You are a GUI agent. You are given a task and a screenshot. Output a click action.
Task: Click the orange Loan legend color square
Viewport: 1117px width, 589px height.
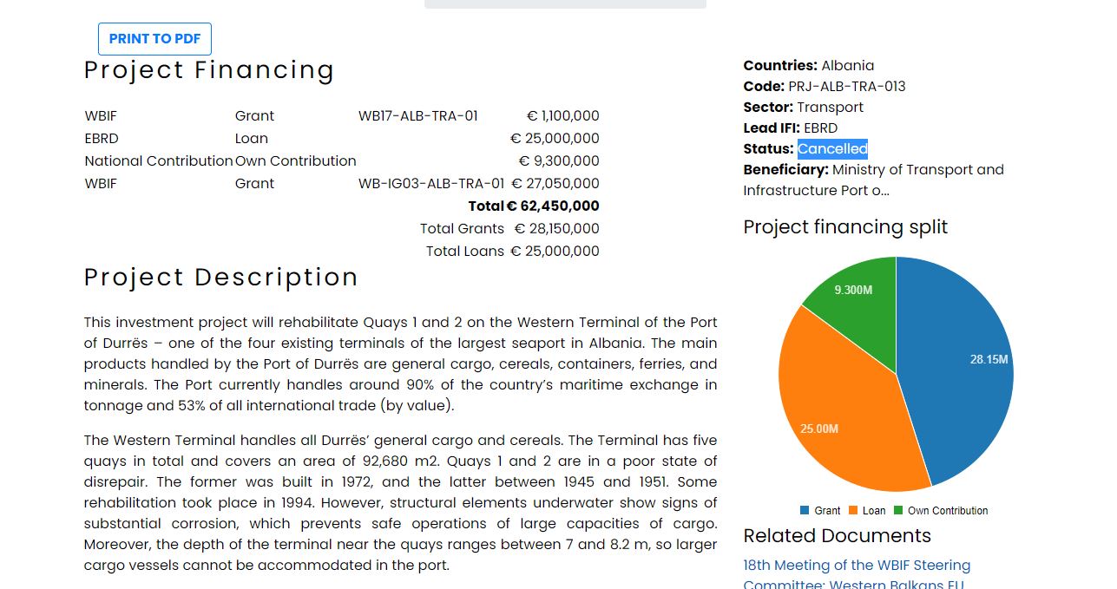tap(853, 511)
